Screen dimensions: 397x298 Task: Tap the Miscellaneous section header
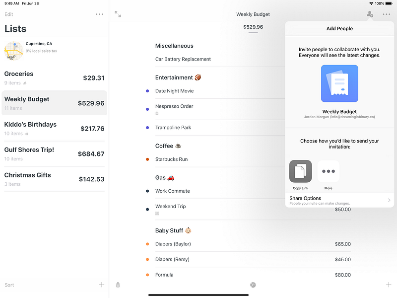coord(174,46)
